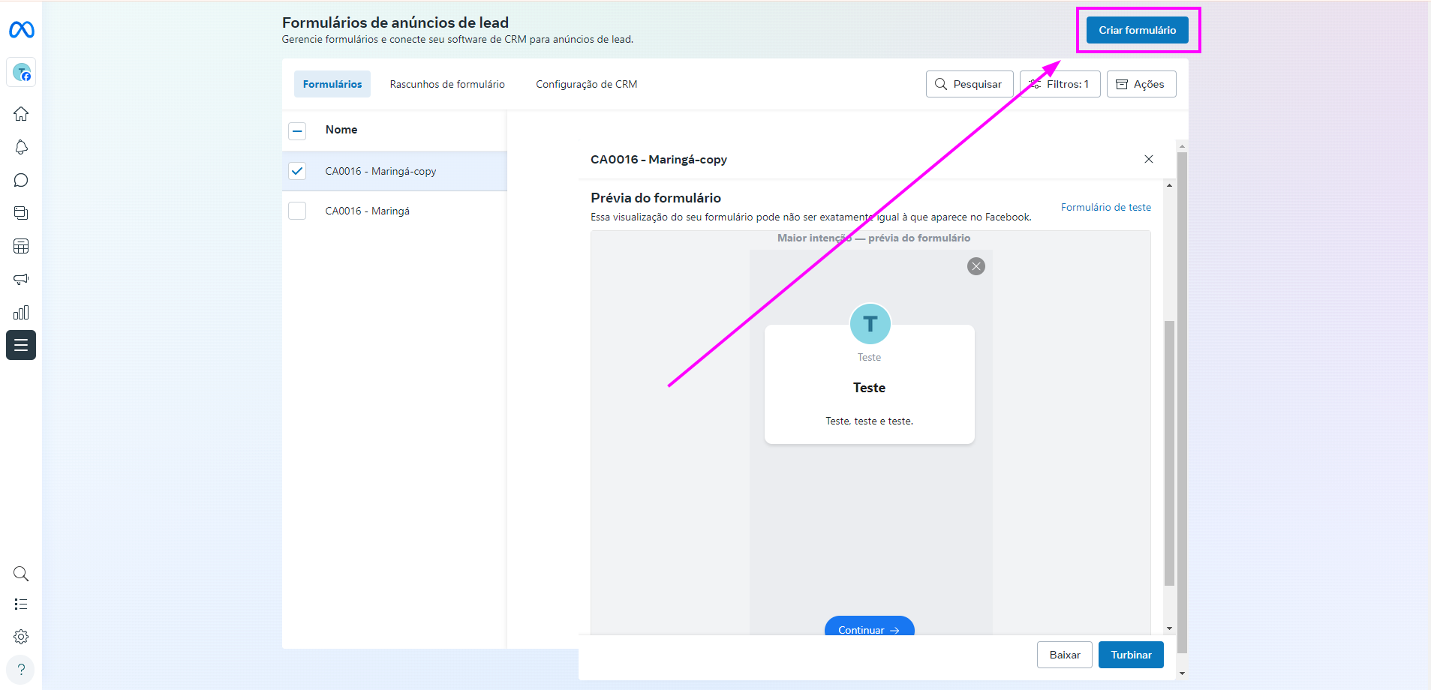The height and width of the screenshot is (690, 1431).
Task: Open the Filtros: 1 filter button
Action: click(1060, 84)
